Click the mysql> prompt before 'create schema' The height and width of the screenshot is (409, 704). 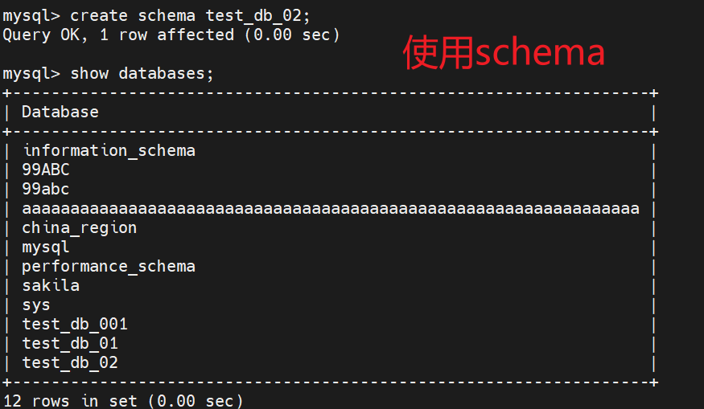click(x=31, y=15)
